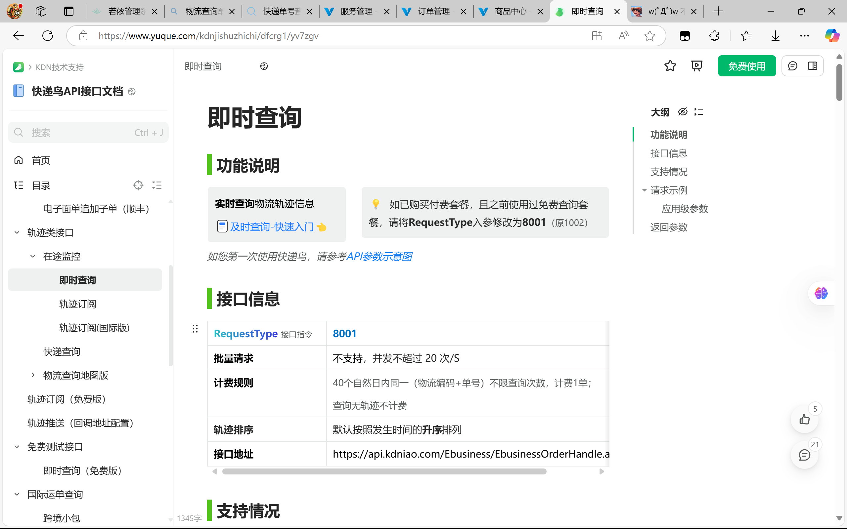Open the 及时查询-快速入门 link
Screen dimensions: 847x529
pos(272,227)
